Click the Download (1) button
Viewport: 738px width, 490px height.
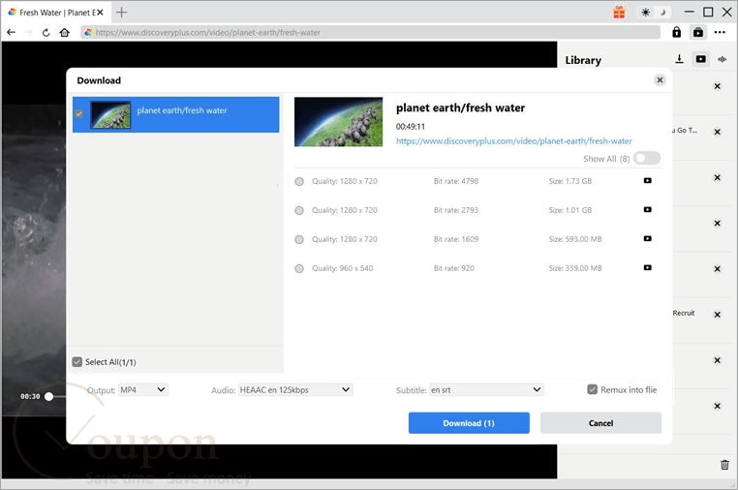pyautogui.click(x=469, y=423)
